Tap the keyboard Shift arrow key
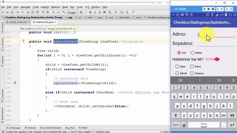Viewport: 237px width, 133px height. click(x=176, y=116)
